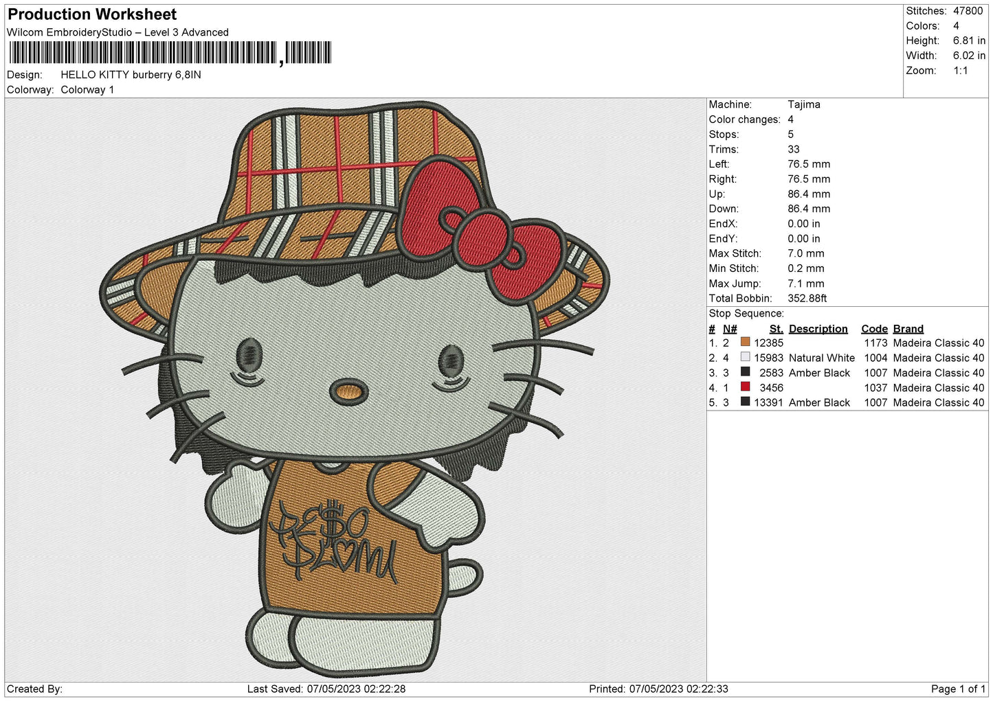Select the 'Page 1 of 1' footer text
The width and height of the screenshot is (993, 701).
pyautogui.click(x=959, y=689)
